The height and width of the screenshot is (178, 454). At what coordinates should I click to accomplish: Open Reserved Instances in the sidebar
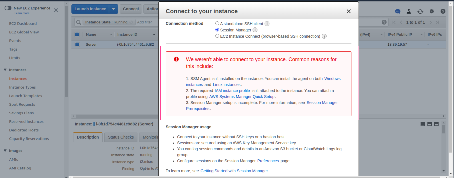(x=26, y=121)
